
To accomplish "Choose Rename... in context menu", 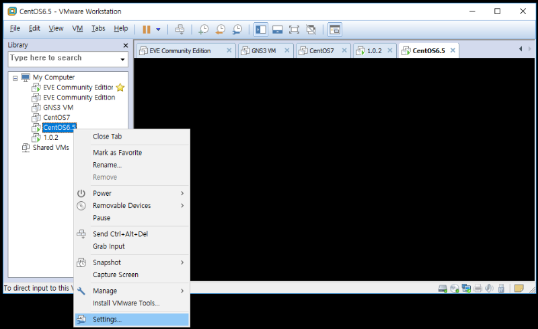I will (132, 166).
